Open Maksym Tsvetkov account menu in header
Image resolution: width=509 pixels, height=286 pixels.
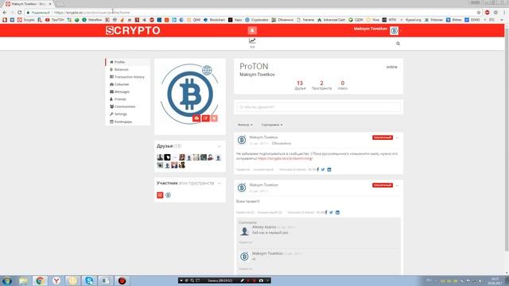pos(377,30)
